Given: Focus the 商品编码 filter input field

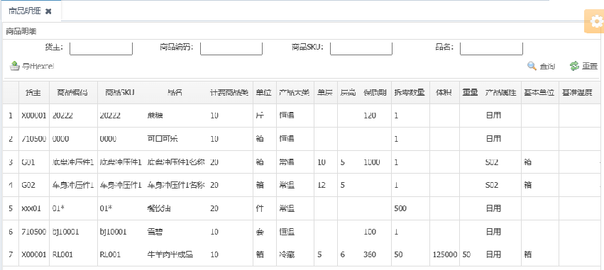Looking at the screenshot, I should tap(231, 47).
